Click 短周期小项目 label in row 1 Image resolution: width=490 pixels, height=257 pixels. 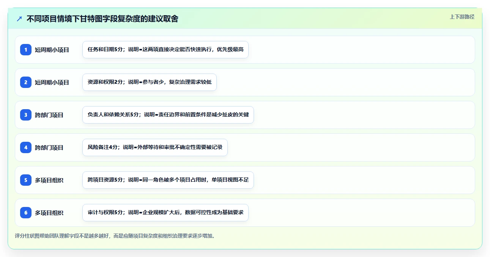coord(52,50)
